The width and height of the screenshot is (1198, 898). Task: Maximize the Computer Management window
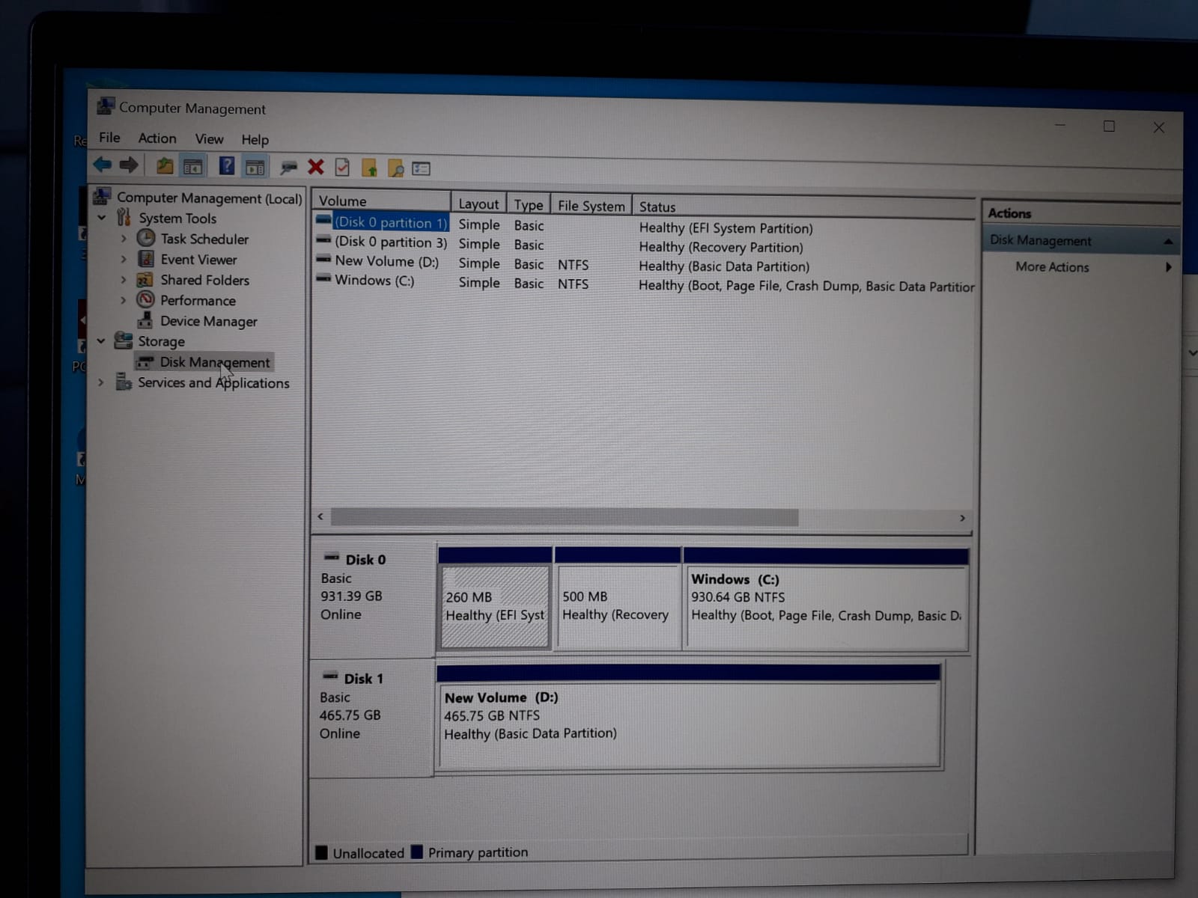tap(1109, 126)
